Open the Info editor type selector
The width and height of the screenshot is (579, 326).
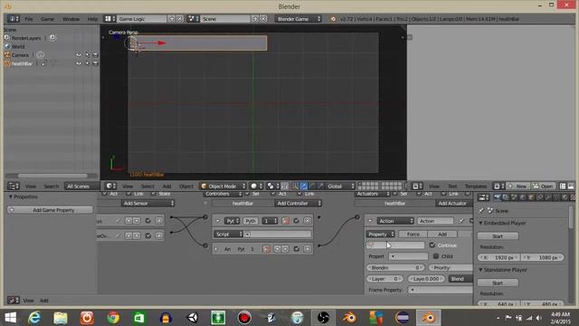(14, 18)
